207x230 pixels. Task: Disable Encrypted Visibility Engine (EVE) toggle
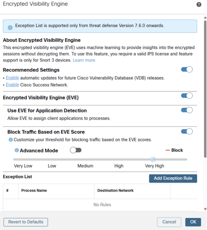[x=187, y=96]
